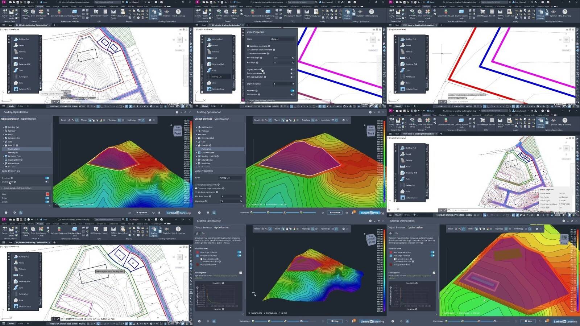This screenshot has height=326, width=580.
Task: Open Volumes Dashboard in Zone Properties frame ribbon
Action: [252, 13]
